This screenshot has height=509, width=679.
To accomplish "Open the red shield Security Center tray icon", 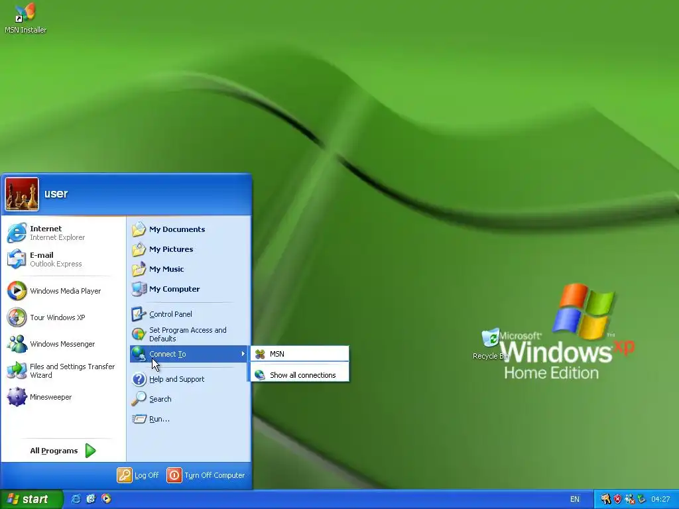I will (x=617, y=499).
